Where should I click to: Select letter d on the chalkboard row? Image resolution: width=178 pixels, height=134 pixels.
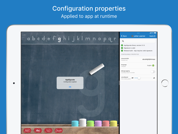43,39
